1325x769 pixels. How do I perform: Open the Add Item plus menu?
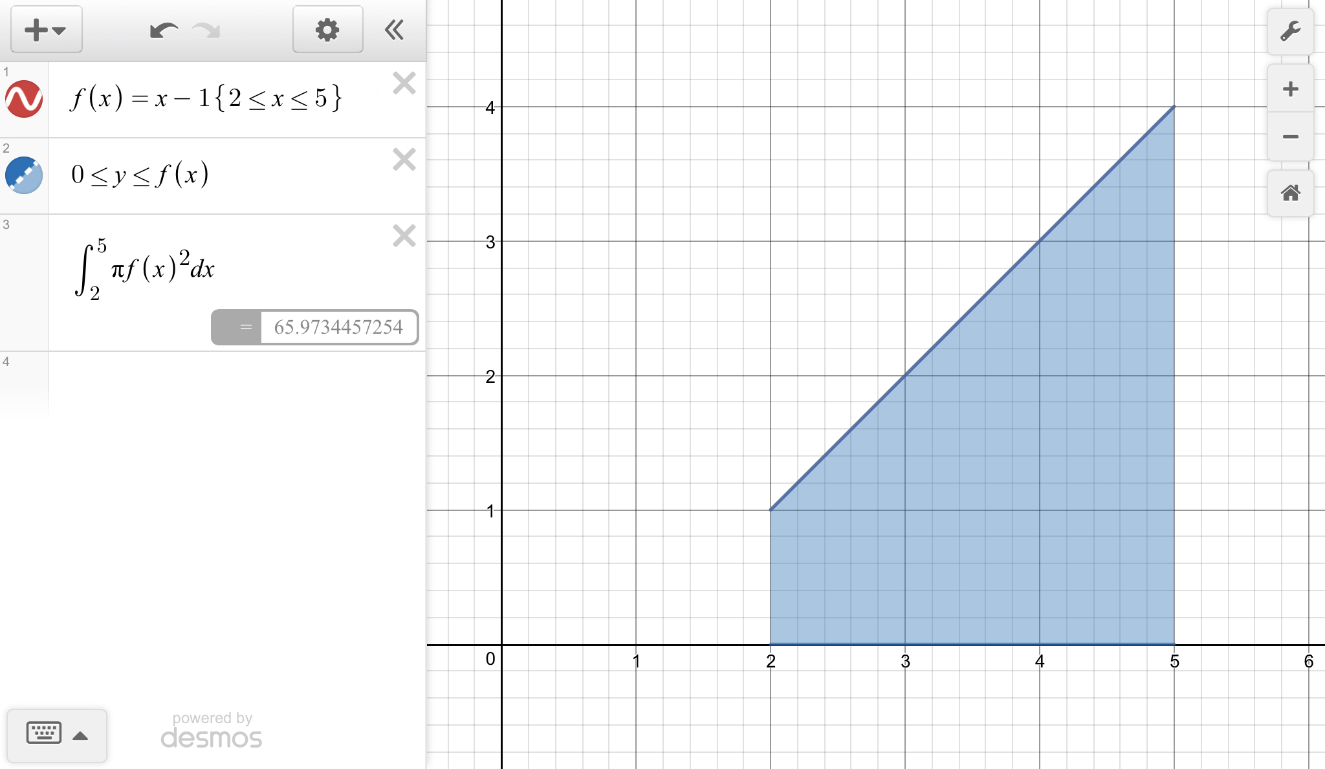tap(45, 30)
